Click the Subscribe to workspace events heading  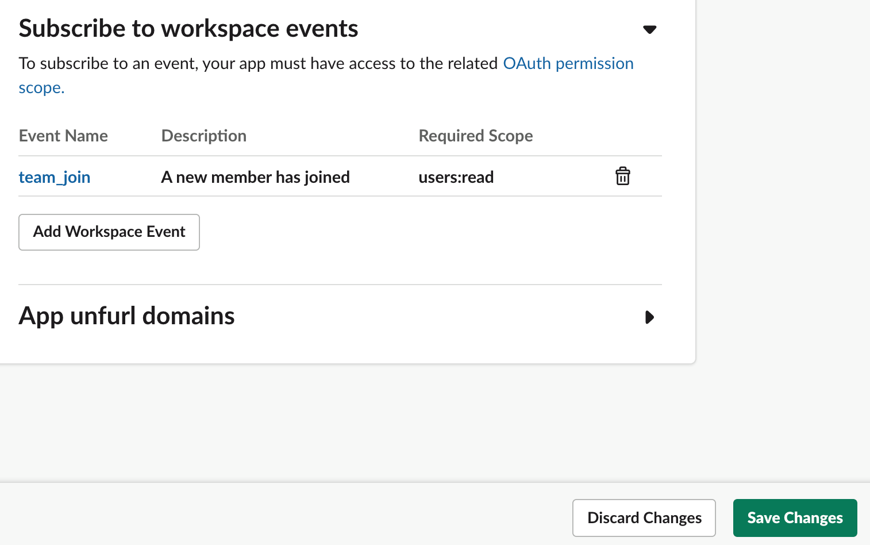(x=188, y=29)
